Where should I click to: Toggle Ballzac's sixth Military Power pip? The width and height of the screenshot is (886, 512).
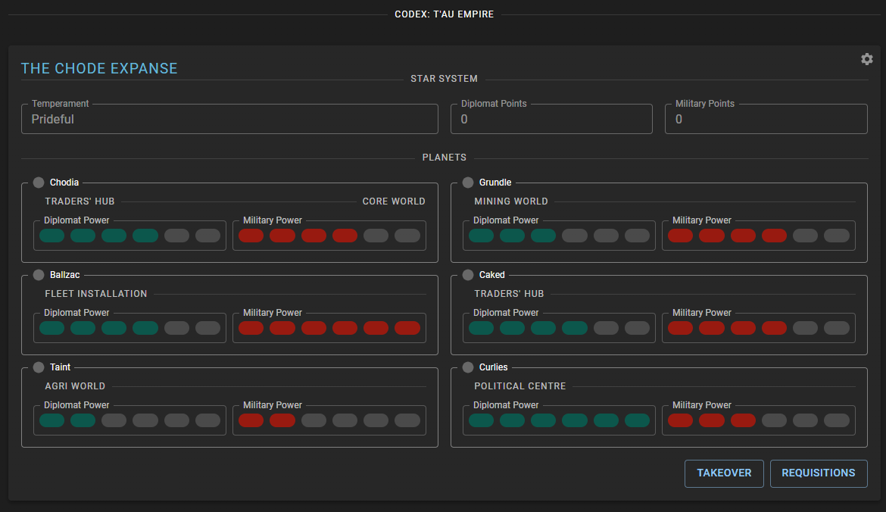[x=407, y=328]
